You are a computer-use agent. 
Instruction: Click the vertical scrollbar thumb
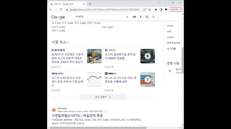tap(183, 60)
